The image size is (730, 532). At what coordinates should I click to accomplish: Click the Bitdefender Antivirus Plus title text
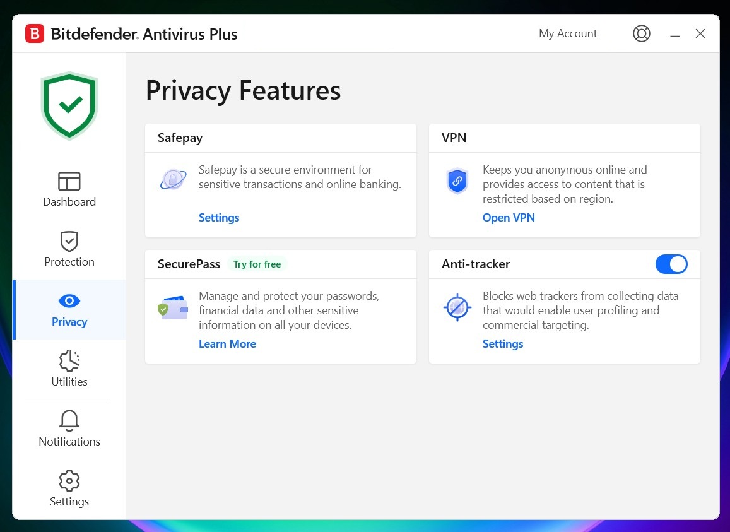pyautogui.click(x=144, y=34)
